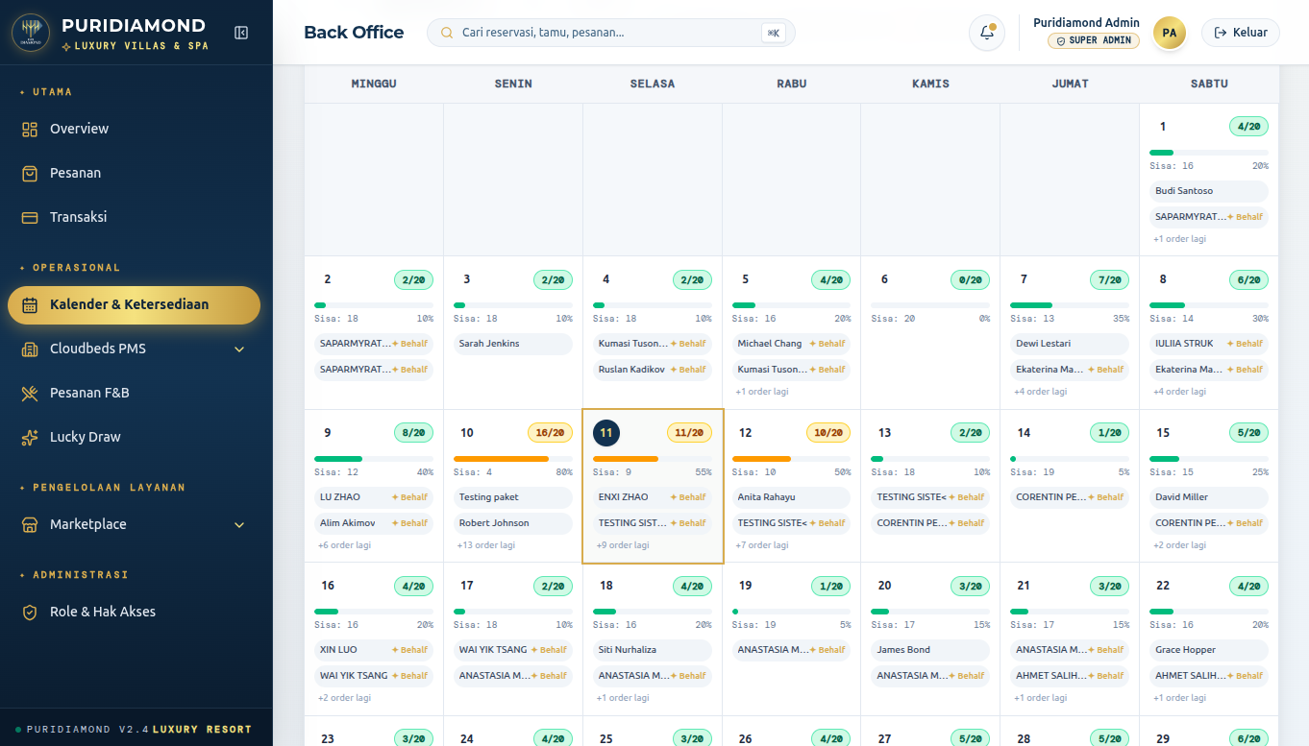The width and height of the screenshot is (1309, 746).
Task: Click the Super Admin role badge
Action: pyautogui.click(x=1094, y=40)
